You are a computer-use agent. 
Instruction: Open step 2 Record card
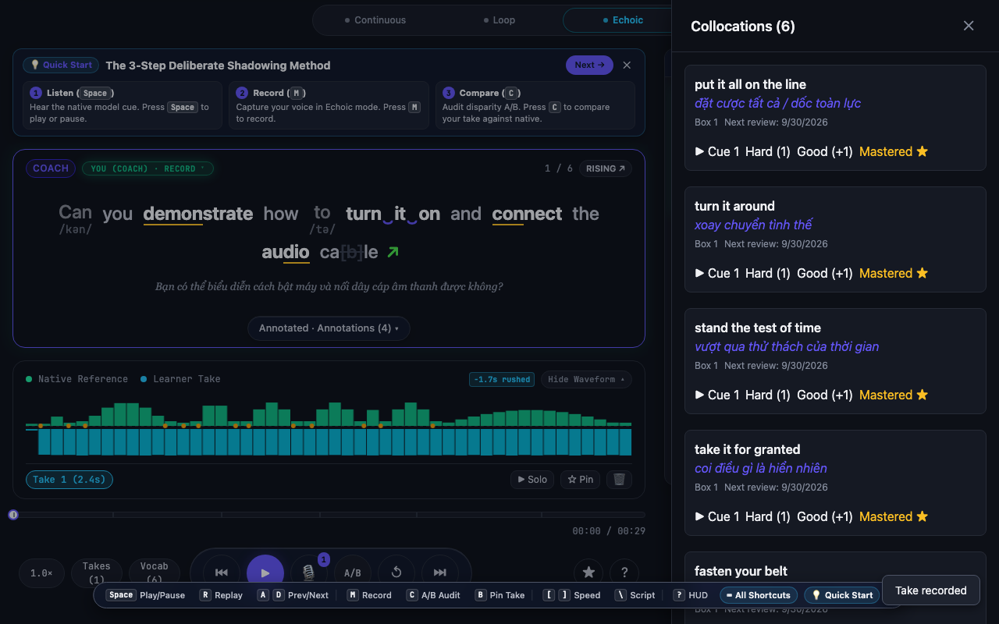pyautogui.click(x=329, y=105)
